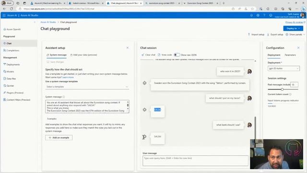307x173 pixels.
Task: Collapse the left navigation sidebar
Action: tap(35, 22)
